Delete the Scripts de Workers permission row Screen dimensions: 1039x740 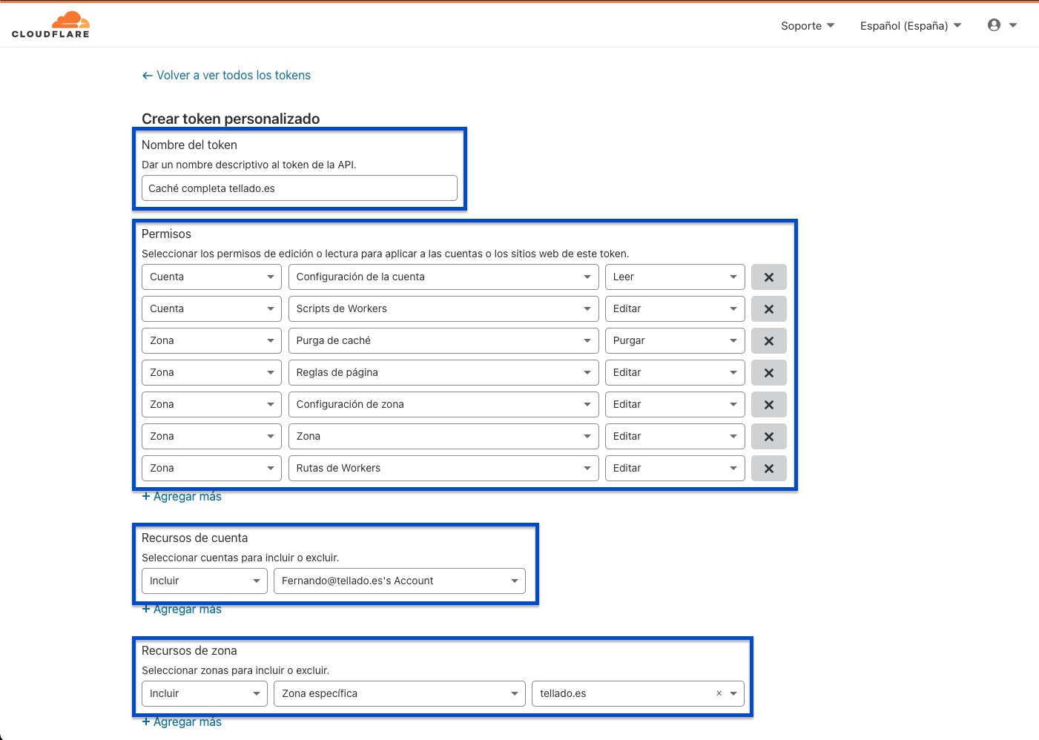(768, 309)
